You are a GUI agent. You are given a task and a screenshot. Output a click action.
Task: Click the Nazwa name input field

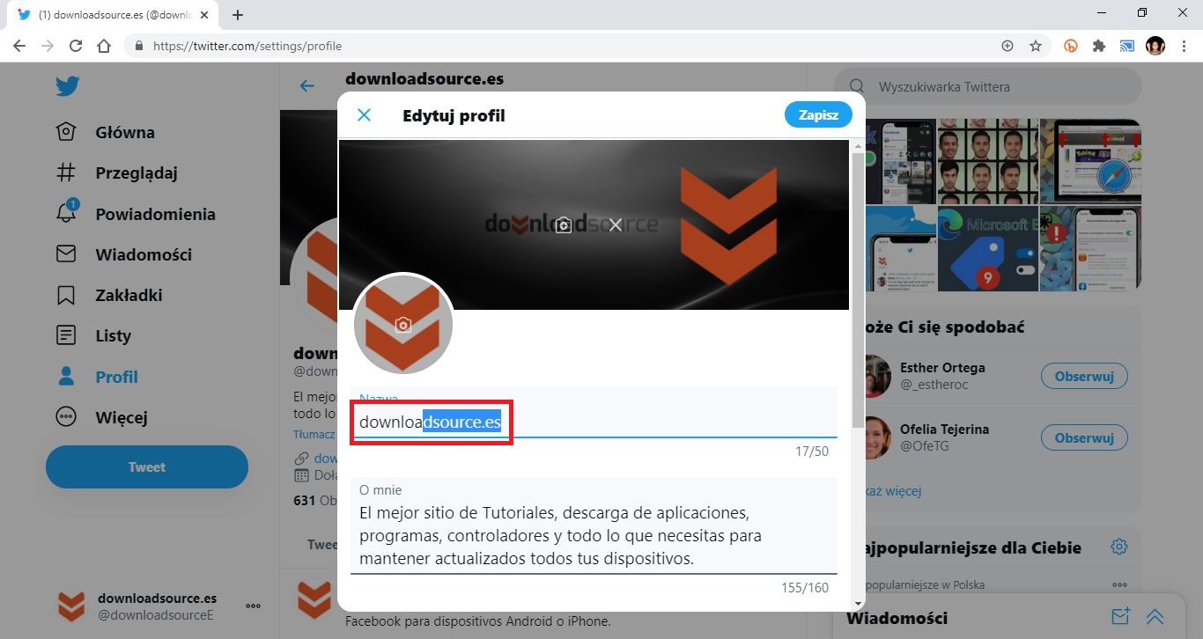[594, 412]
